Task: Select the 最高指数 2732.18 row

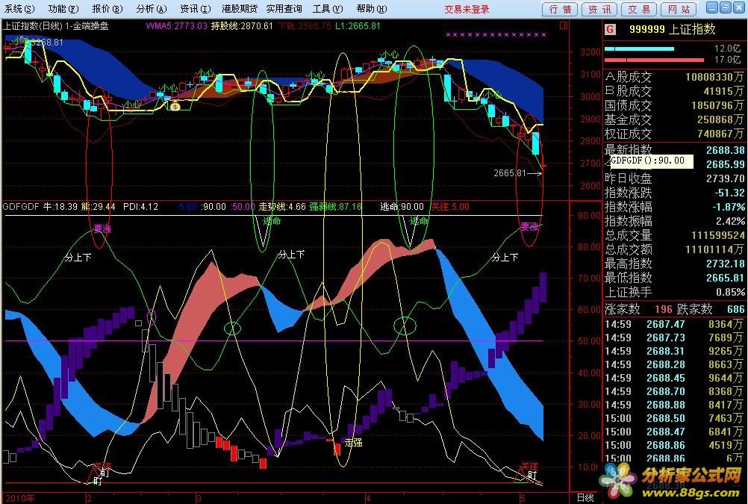Action: tap(675, 264)
